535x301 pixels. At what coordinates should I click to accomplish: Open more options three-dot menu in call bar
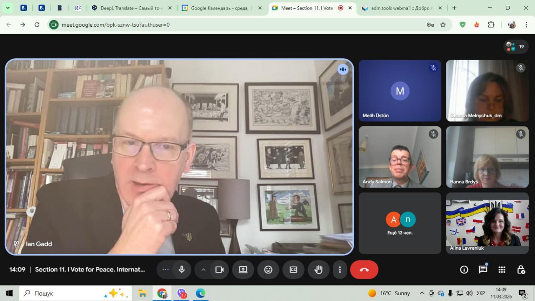(340, 270)
